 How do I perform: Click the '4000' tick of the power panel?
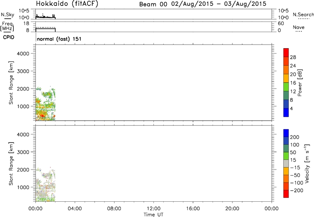click(23, 54)
